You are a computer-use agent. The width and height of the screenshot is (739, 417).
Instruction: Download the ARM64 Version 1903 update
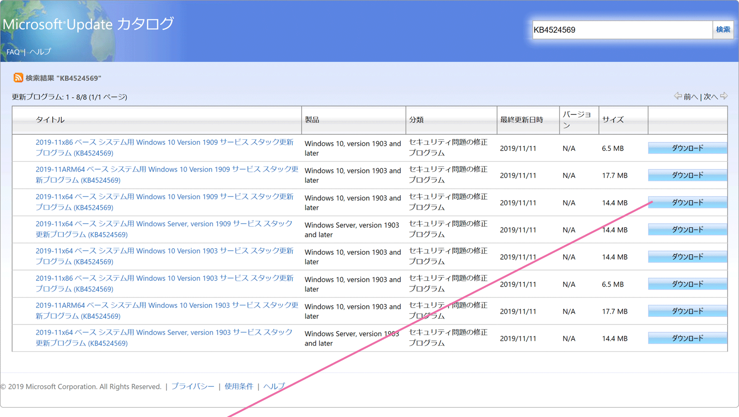687,311
